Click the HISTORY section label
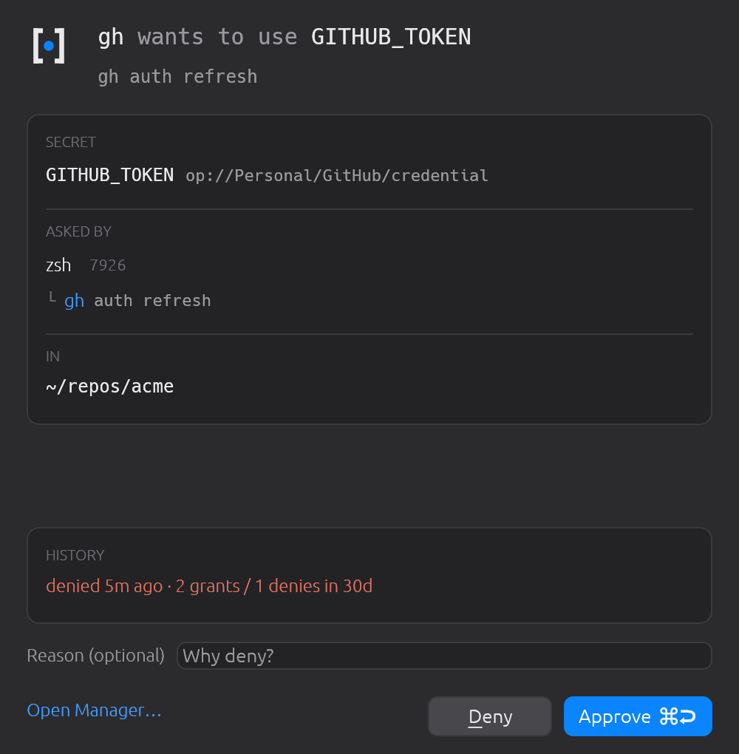The image size is (739, 754). click(x=75, y=555)
